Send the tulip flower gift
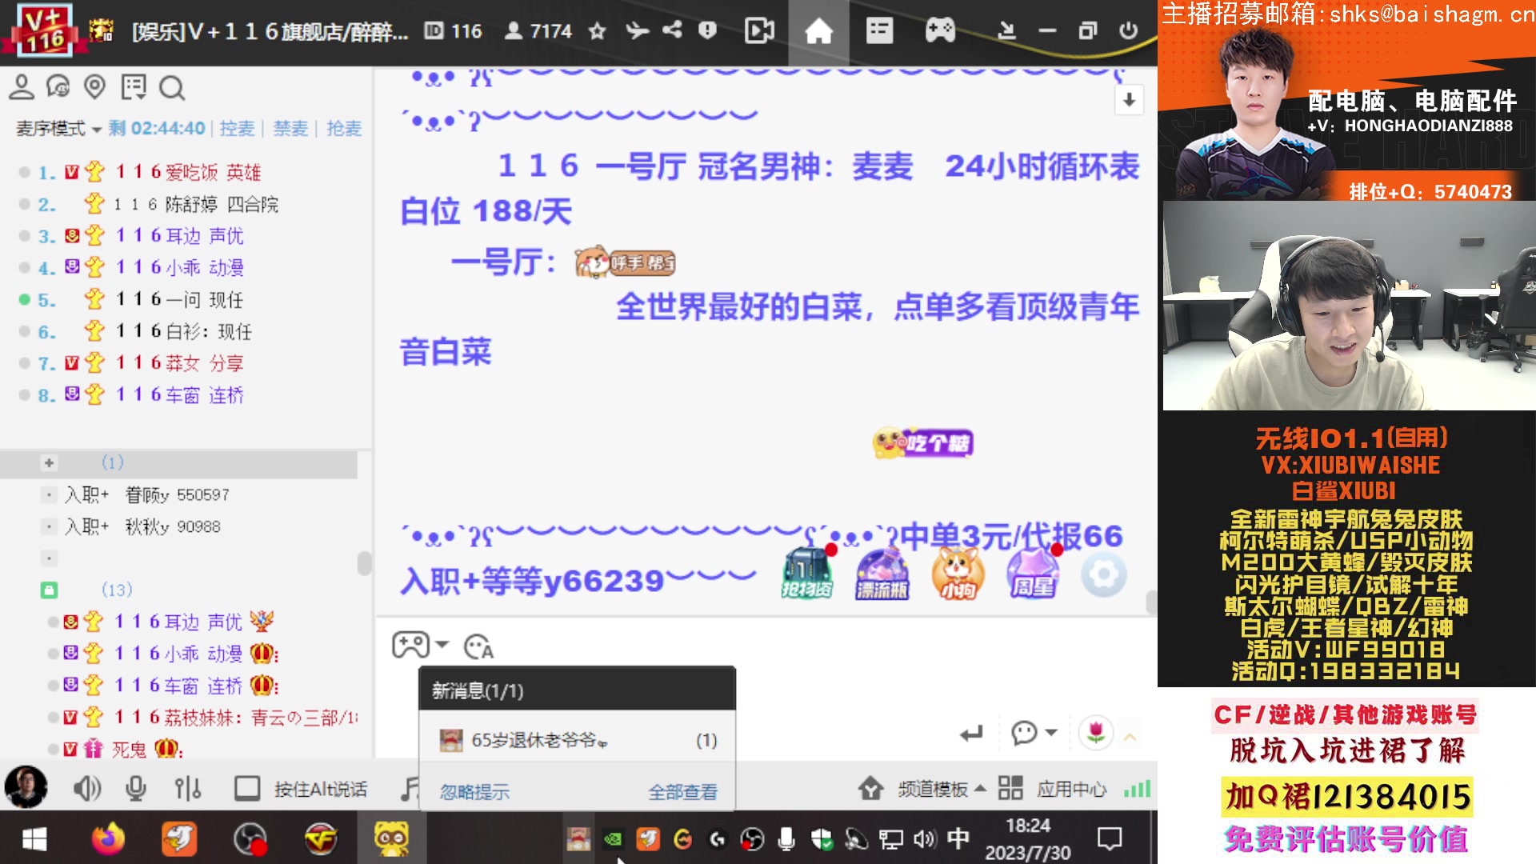The image size is (1536, 864). click(1096, 733)
